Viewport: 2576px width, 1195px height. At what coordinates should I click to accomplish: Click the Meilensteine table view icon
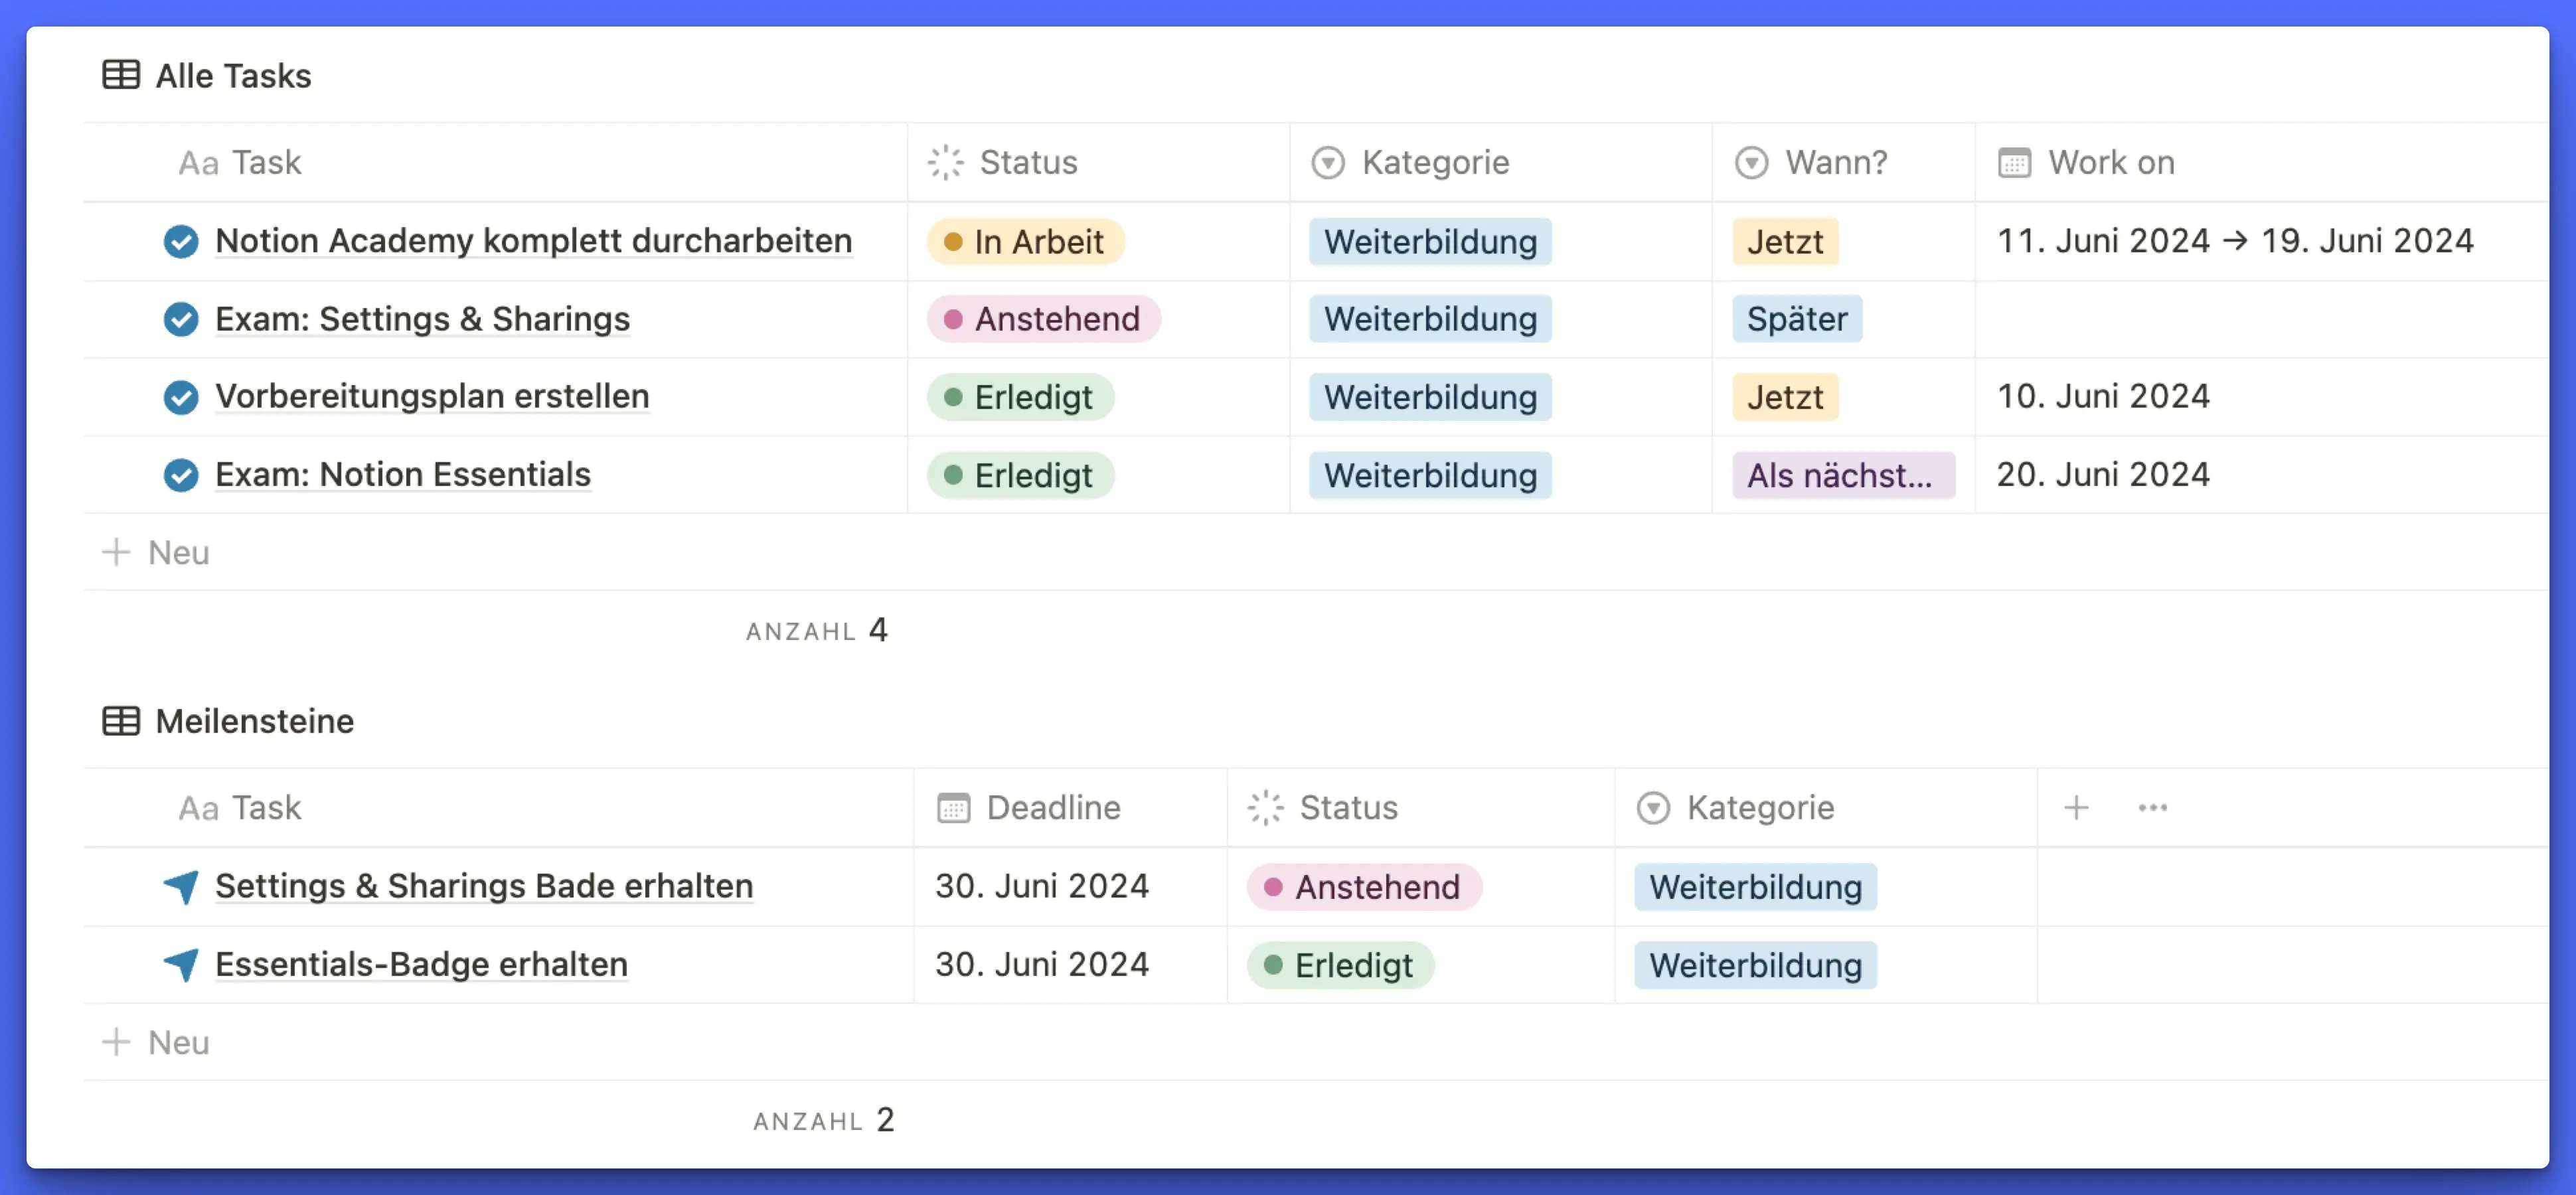pos(121,720)
